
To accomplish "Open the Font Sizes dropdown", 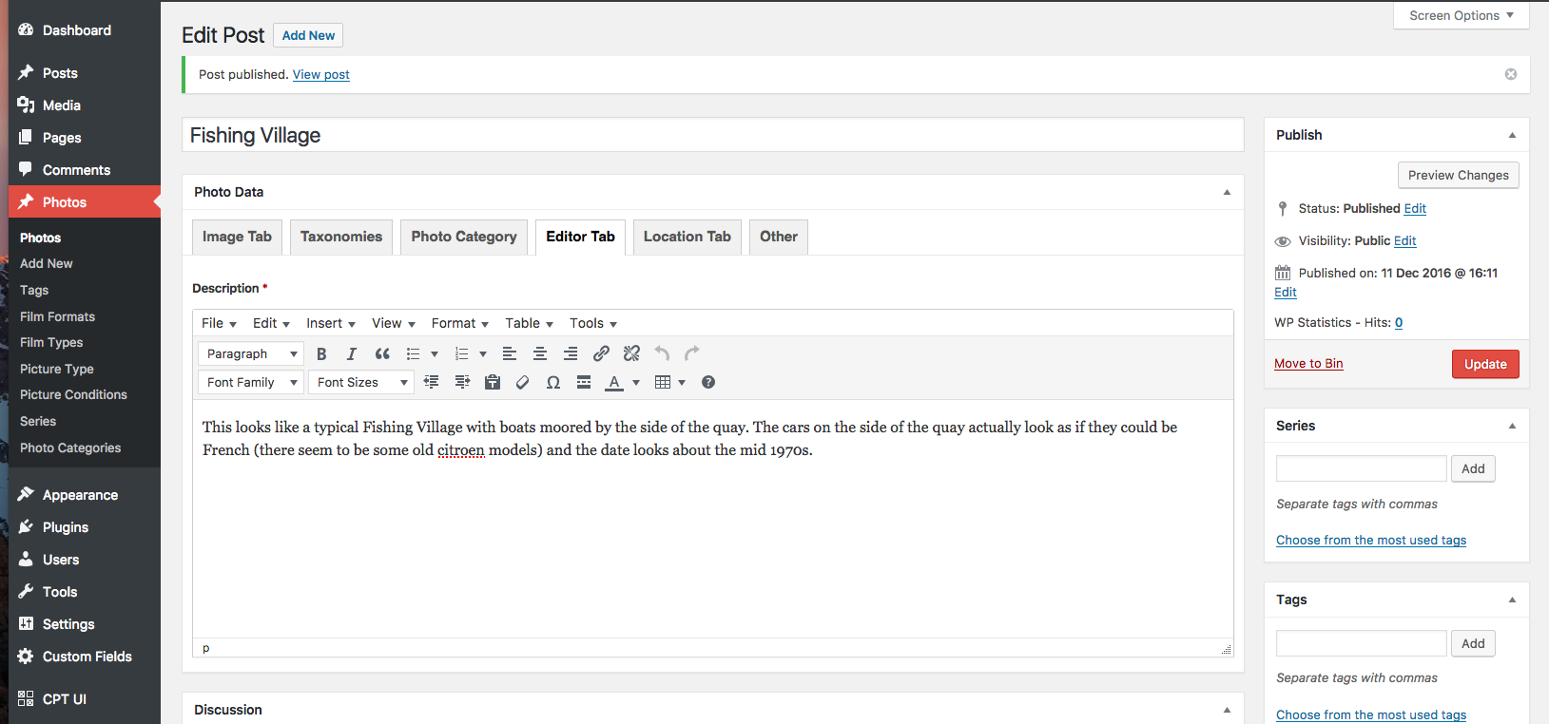I will point(361,382).
